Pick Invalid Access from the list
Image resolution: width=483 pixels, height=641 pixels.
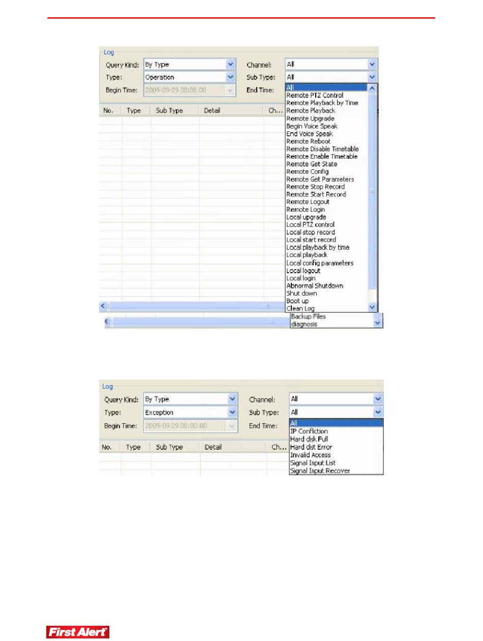point(310,455)
